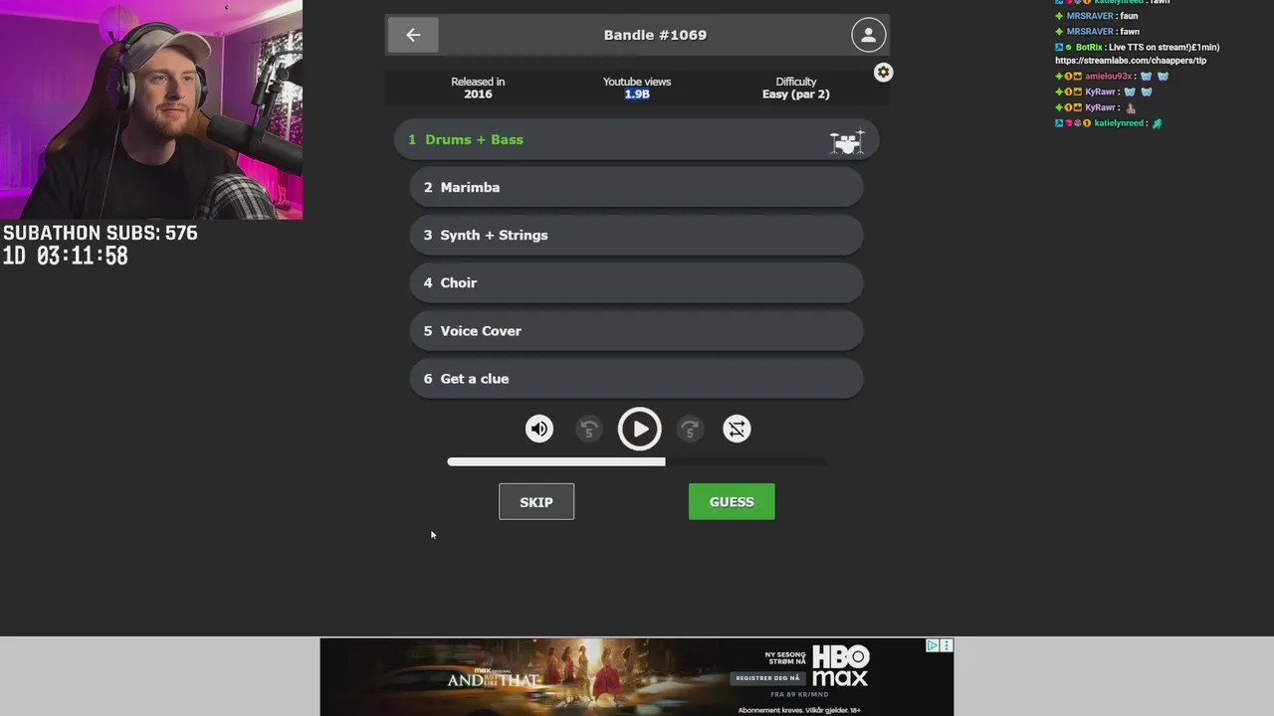Click the drum kit icon
Viewport: 1274px width, 716px height.
pos(846,142)
